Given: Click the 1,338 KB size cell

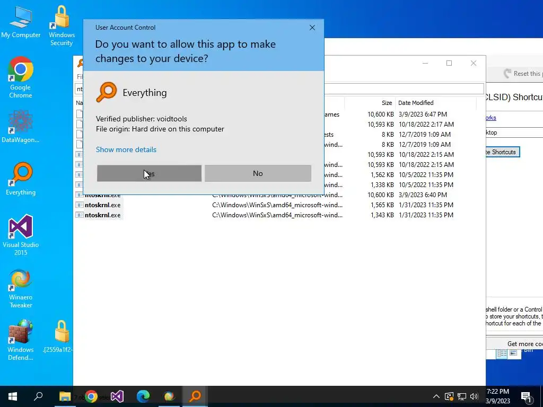Looking at the screenshot, I should coord(382,185).
